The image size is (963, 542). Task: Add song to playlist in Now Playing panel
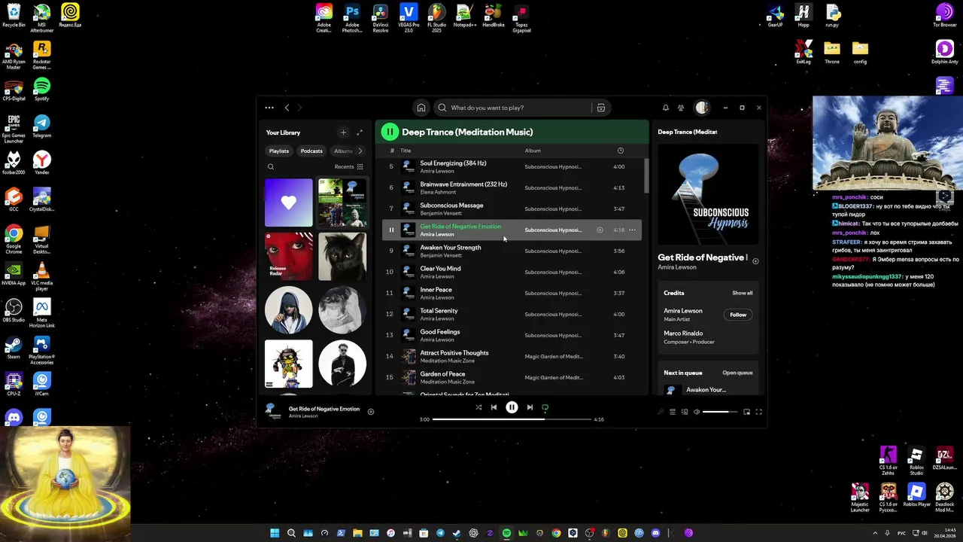pos(755,261)
